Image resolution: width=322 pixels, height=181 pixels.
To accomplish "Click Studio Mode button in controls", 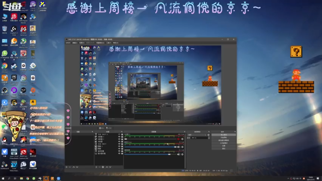I will point(224,143).
